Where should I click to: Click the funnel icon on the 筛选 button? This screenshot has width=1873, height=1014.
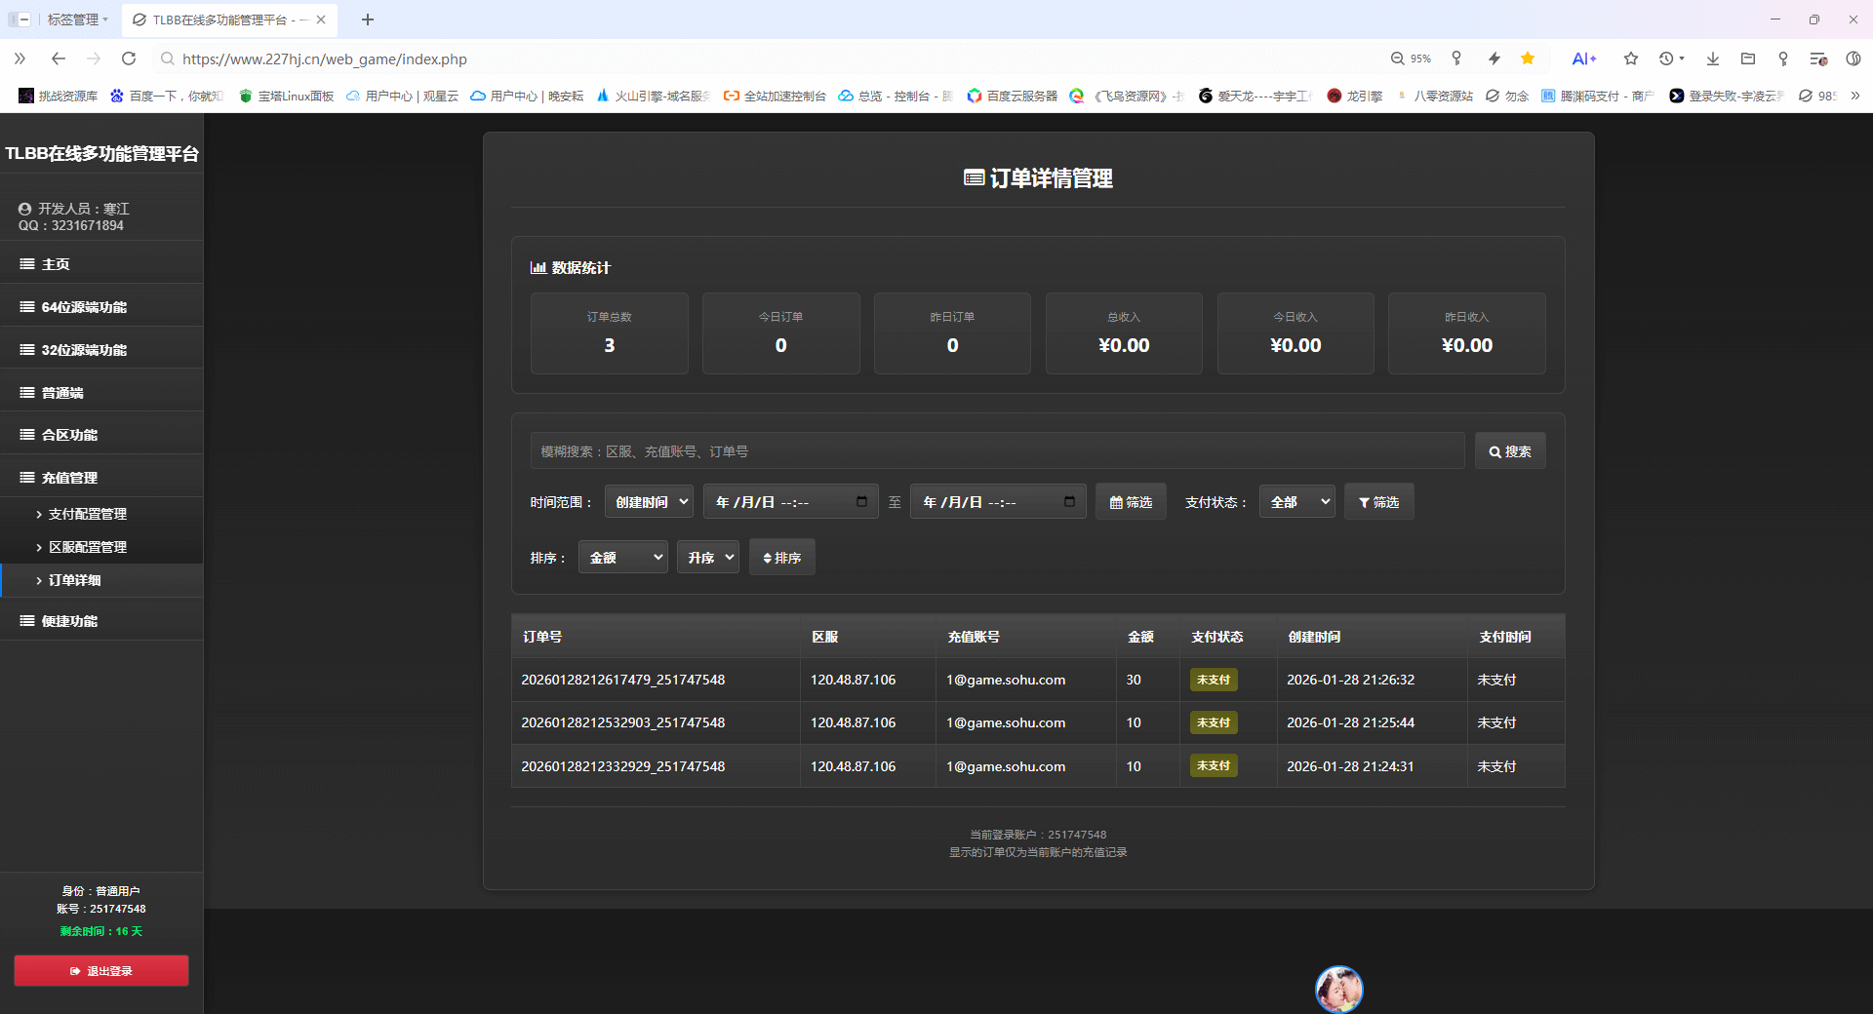[1364, 501]
